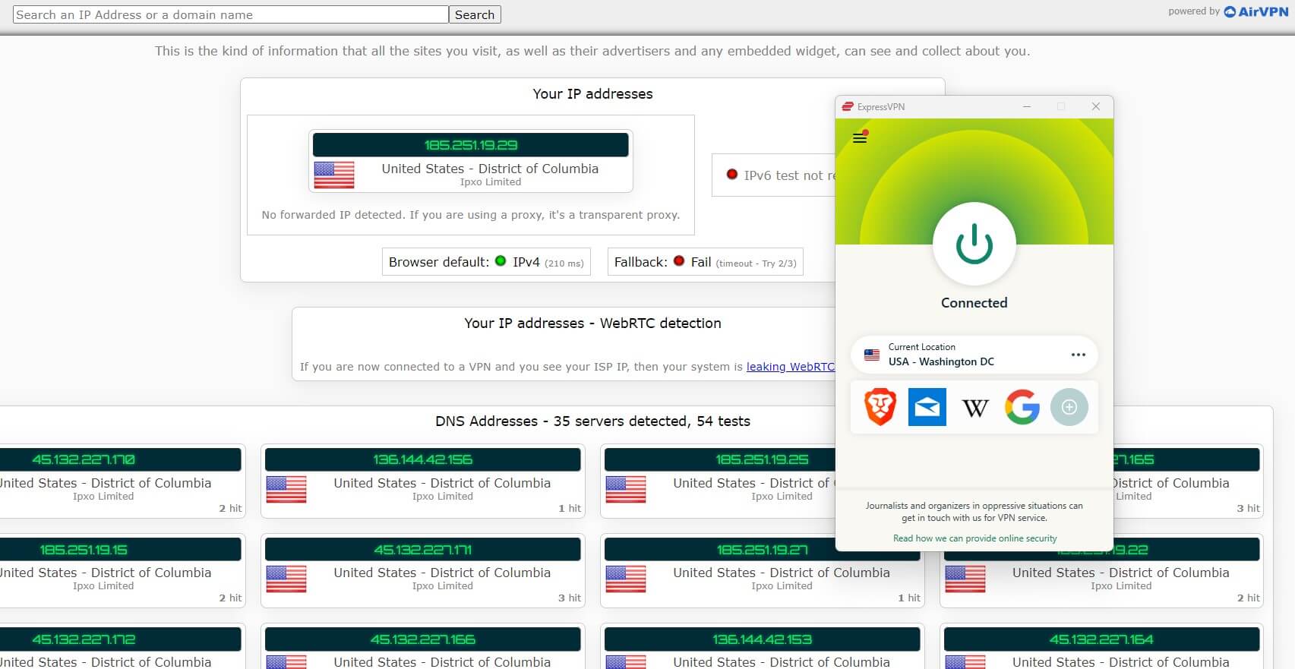Click DNS address 185.251.19.25

click(762, 459)
